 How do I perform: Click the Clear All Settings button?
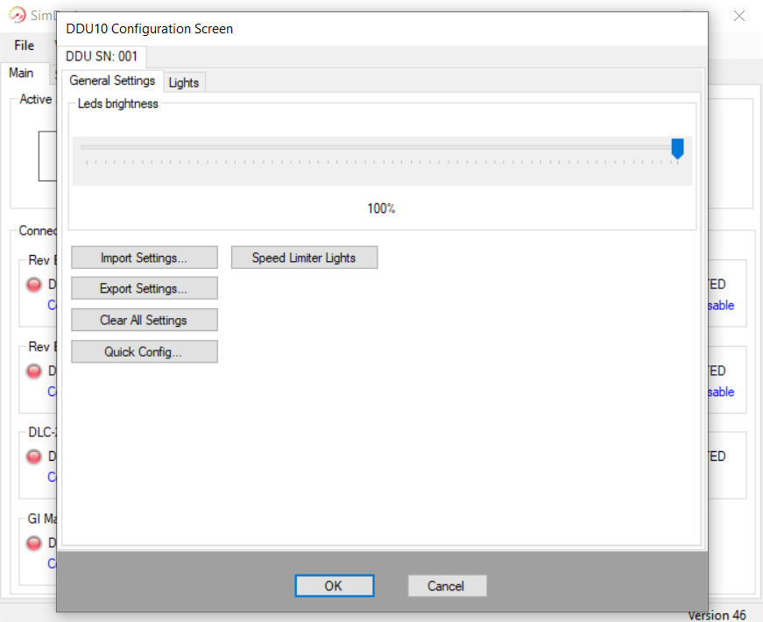(x=144, y=320)
